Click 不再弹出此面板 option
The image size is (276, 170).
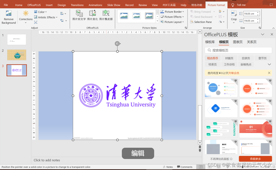click(x=221, y=159)
